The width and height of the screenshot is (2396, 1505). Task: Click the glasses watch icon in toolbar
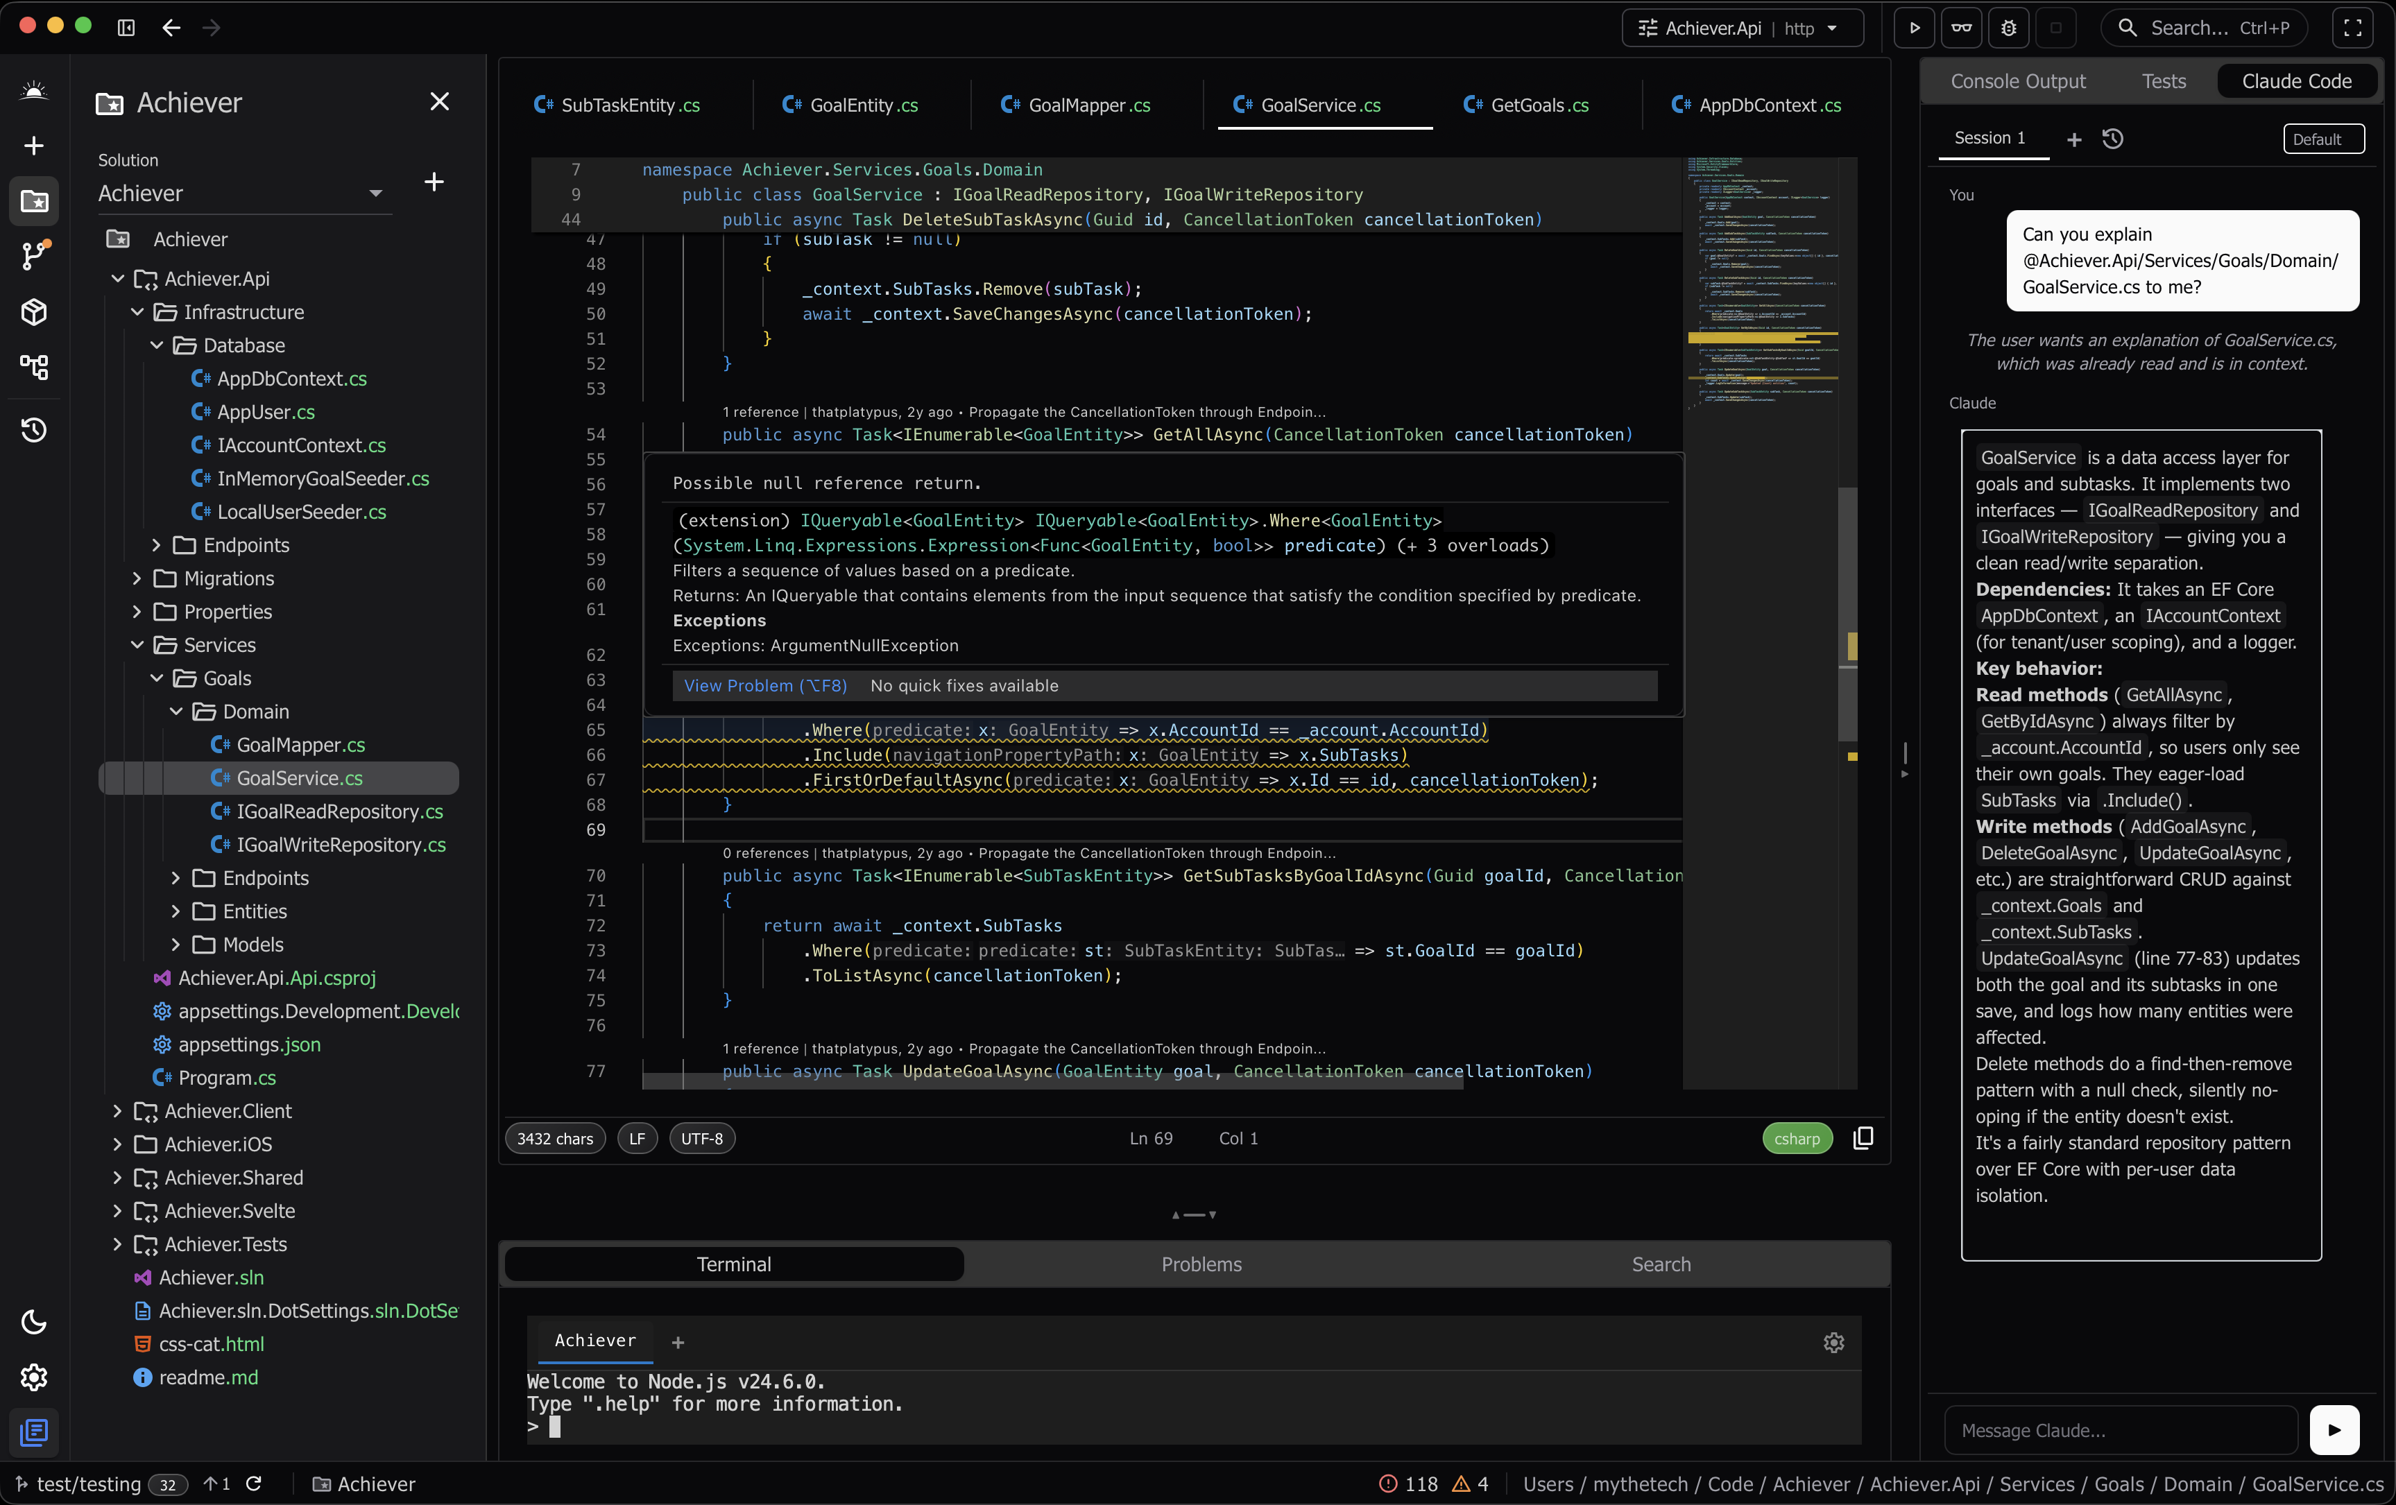1961,28
